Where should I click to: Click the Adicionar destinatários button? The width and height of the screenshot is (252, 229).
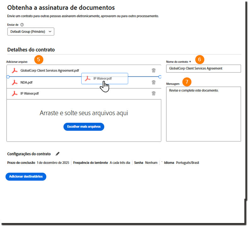tap(26, 176)
